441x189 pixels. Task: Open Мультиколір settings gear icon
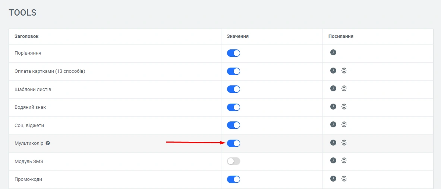coord(344,143)
